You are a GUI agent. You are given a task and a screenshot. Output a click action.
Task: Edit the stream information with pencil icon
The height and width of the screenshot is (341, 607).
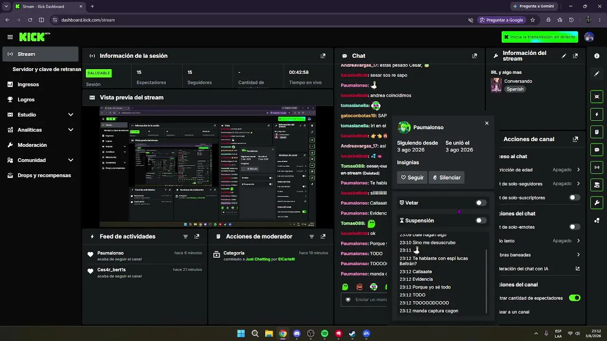coord(564,56)
